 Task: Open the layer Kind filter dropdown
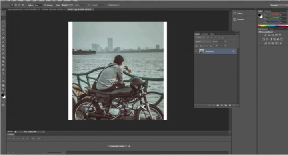[x=200, y=37]
